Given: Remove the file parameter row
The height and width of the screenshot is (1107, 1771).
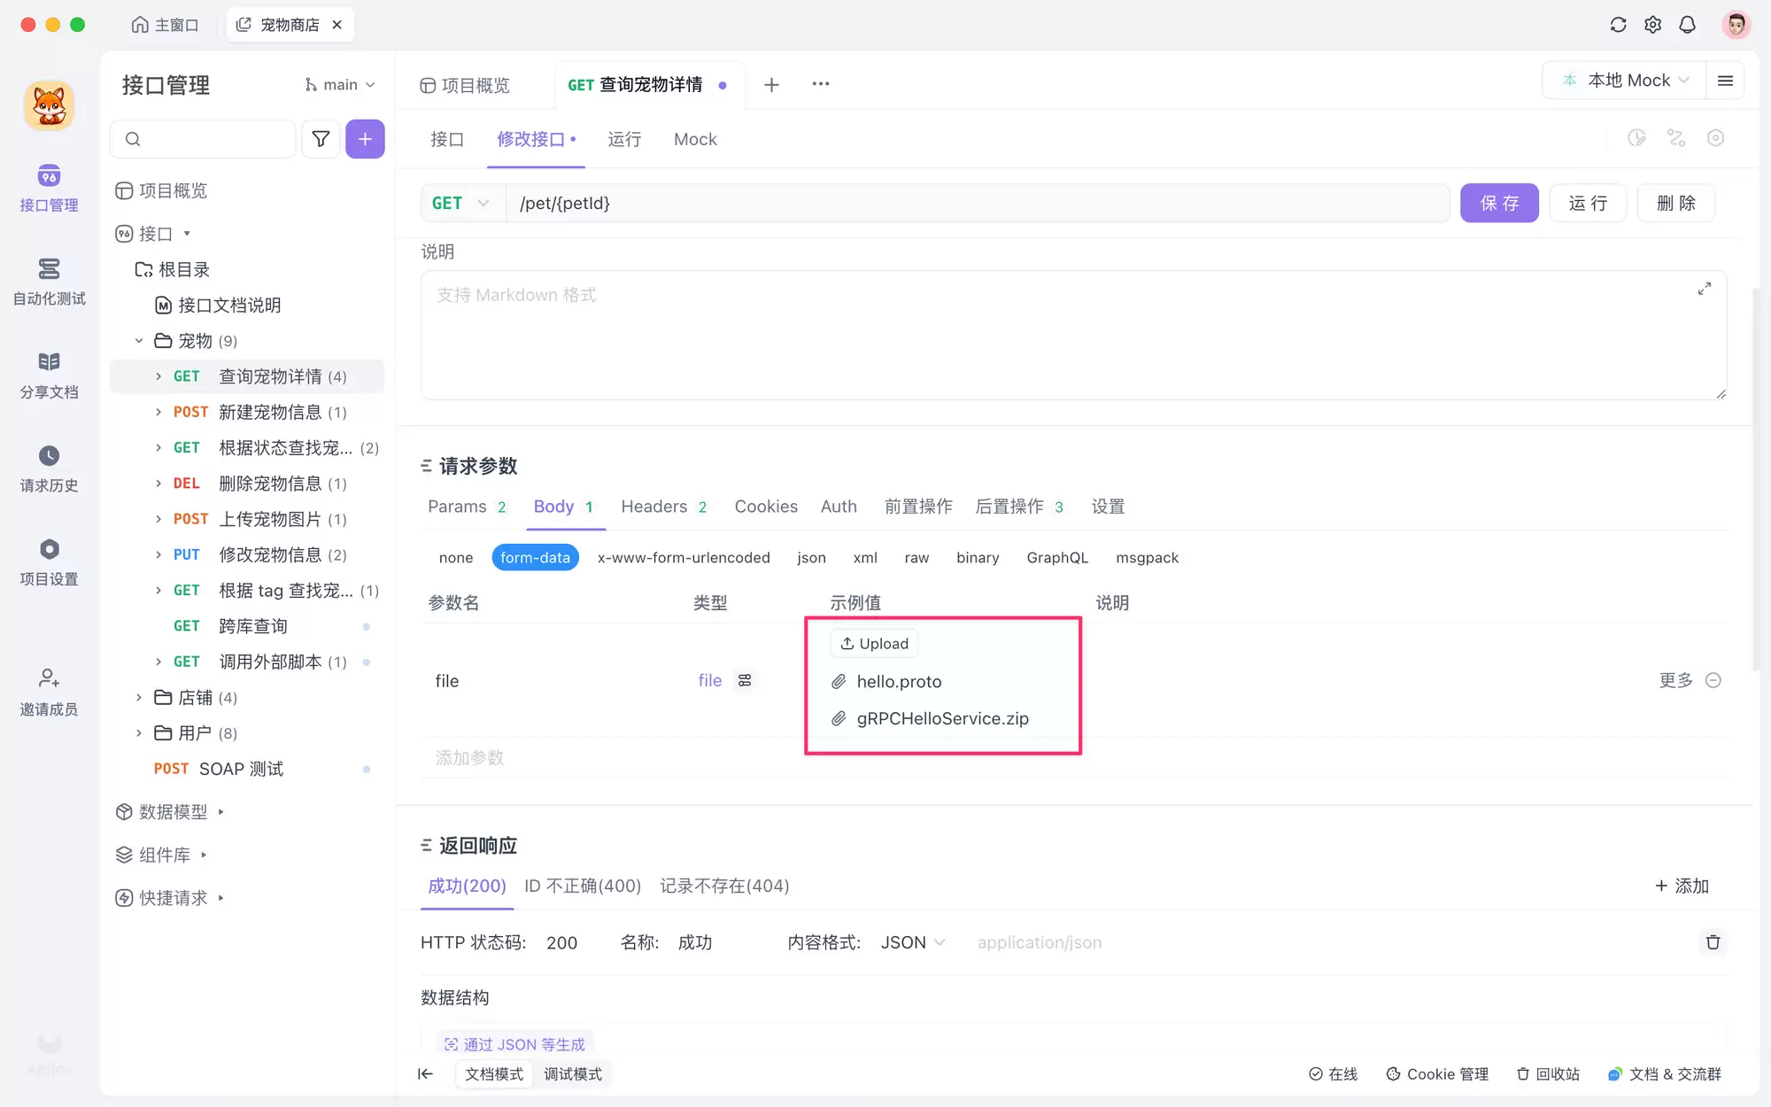Looking at the screenshot, I should (x=1713, y=680).
